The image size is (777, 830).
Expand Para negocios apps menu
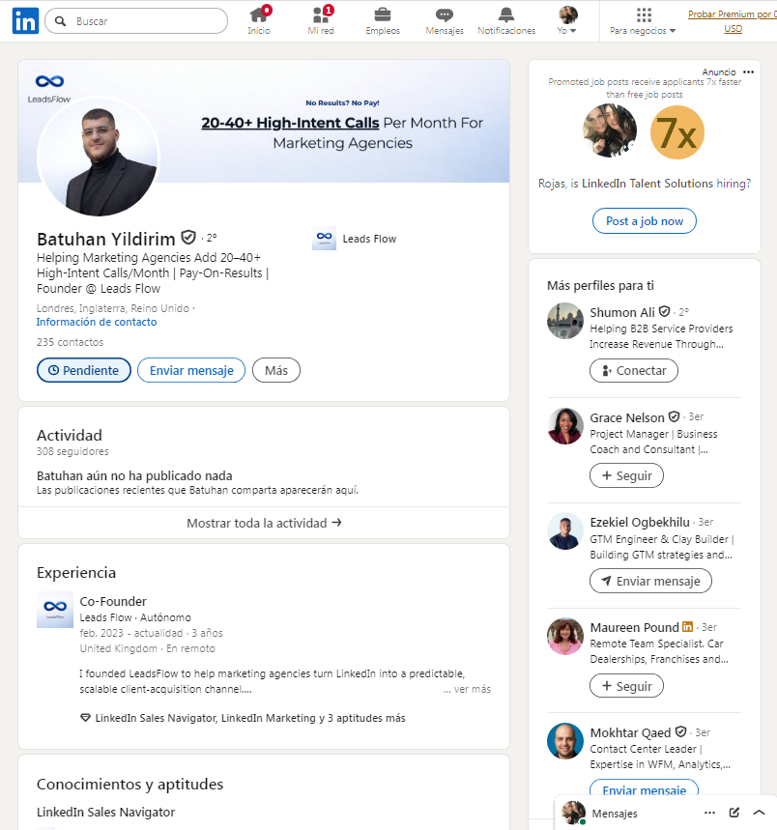coord(643,20)
